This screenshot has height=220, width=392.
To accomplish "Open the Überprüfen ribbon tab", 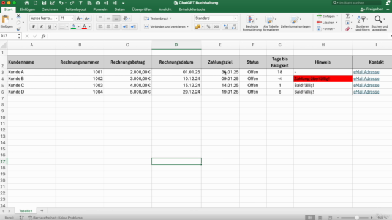I will (141, 10).
